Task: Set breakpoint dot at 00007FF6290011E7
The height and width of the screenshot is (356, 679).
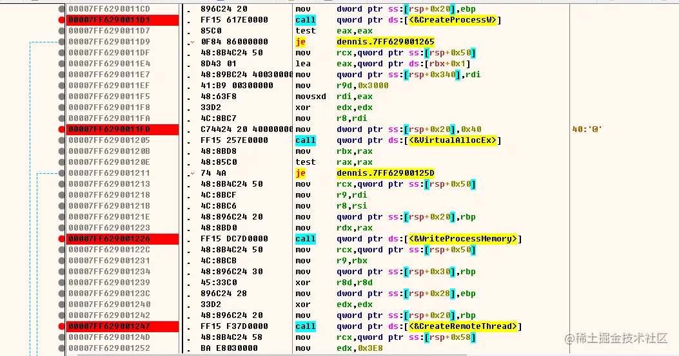Action: pos(61,75)
